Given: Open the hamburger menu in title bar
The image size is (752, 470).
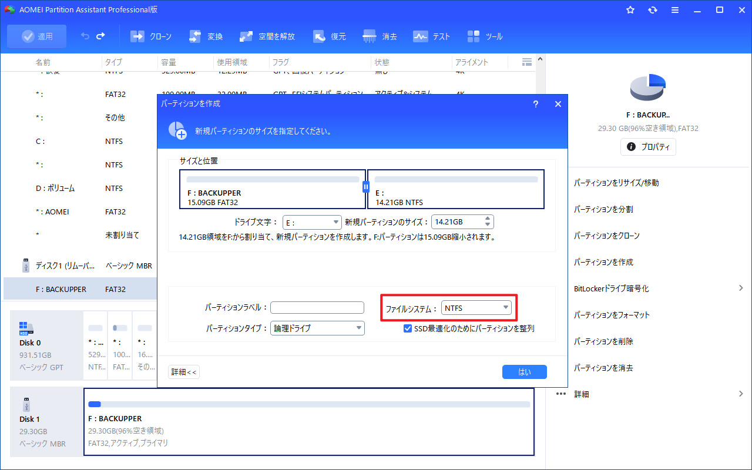Looking at the screenshot, I should (675, 10).
